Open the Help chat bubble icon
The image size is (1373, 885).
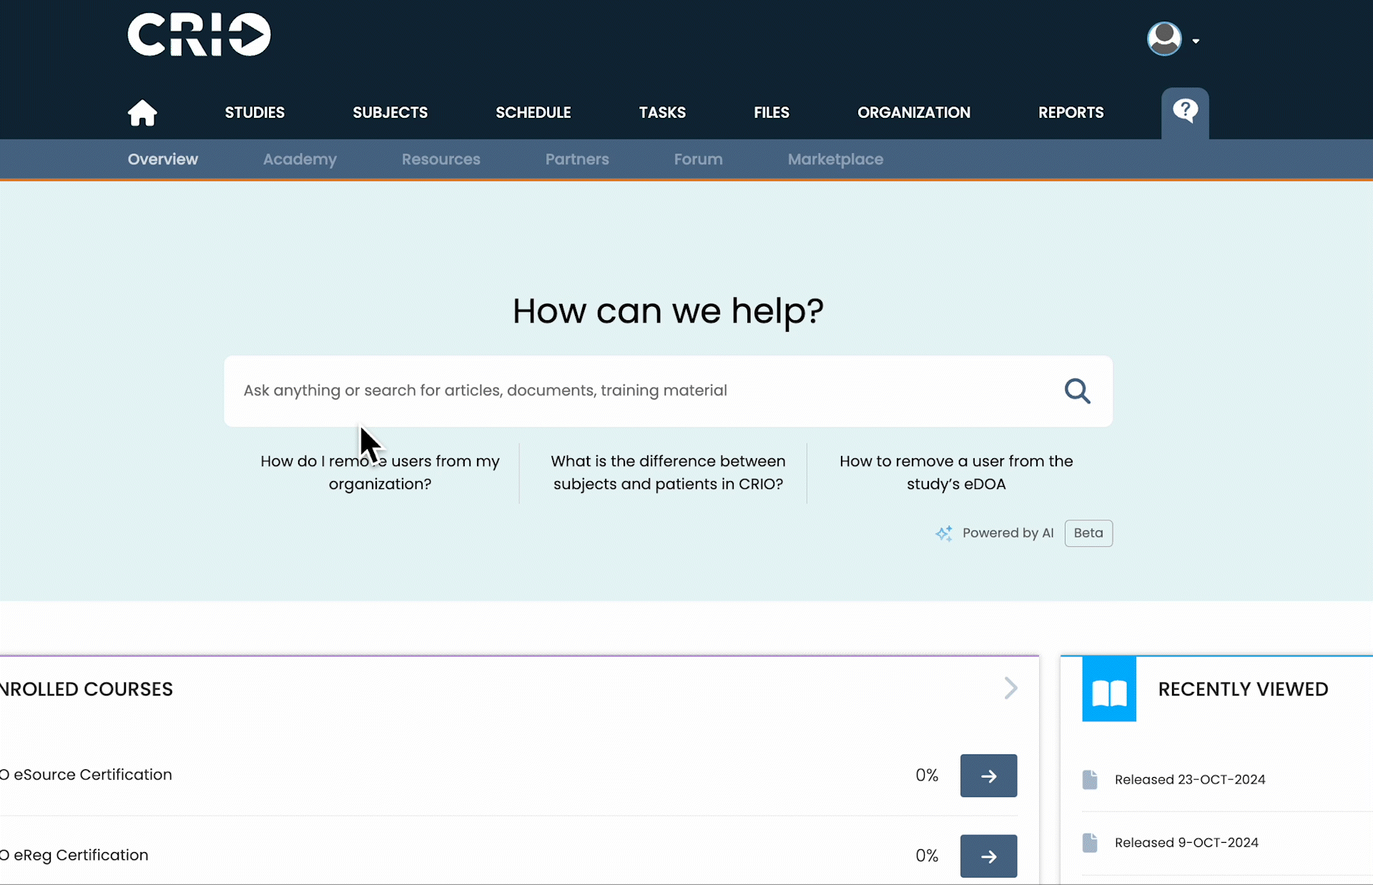1185,112
